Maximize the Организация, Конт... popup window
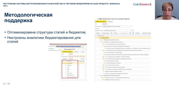Viewport: 179px width, 100px height. tap(83, 49)
